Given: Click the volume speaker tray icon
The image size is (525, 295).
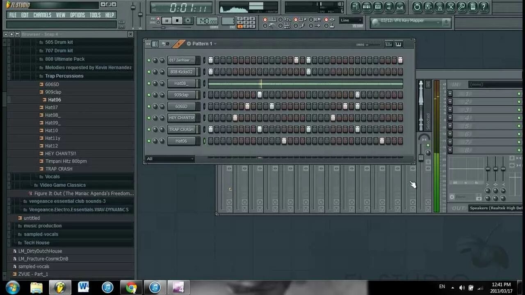Looking at the screenshot, I should tap(462, 288).
